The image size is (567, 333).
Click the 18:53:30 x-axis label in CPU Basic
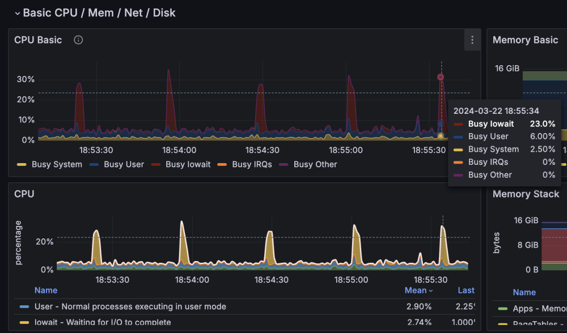point(96,150)
